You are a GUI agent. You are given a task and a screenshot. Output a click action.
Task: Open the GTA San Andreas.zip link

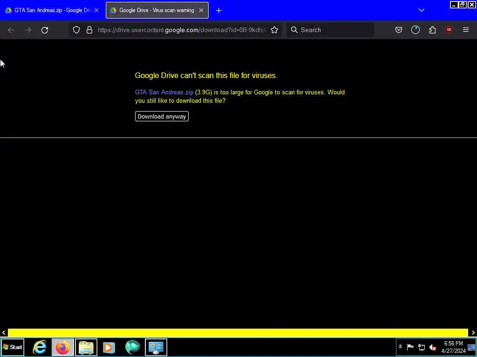tap(164, 93)
